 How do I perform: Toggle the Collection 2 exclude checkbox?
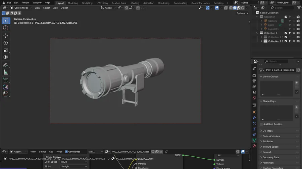click(x=286, y=33)
